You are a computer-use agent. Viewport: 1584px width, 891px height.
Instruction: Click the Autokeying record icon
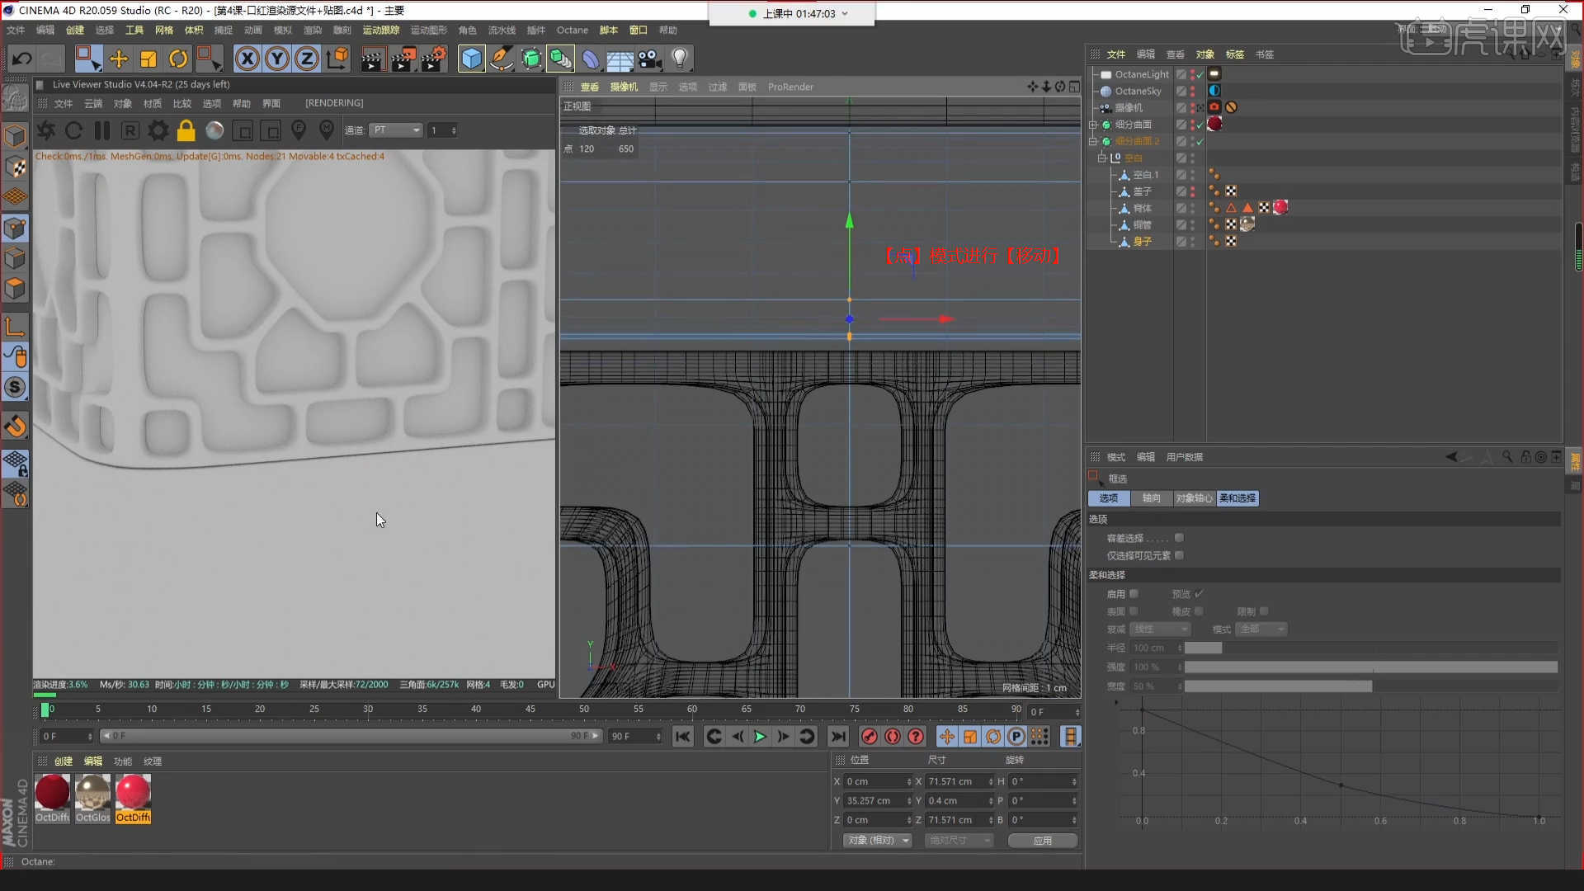pyautogui.click(x=893, y=737)
